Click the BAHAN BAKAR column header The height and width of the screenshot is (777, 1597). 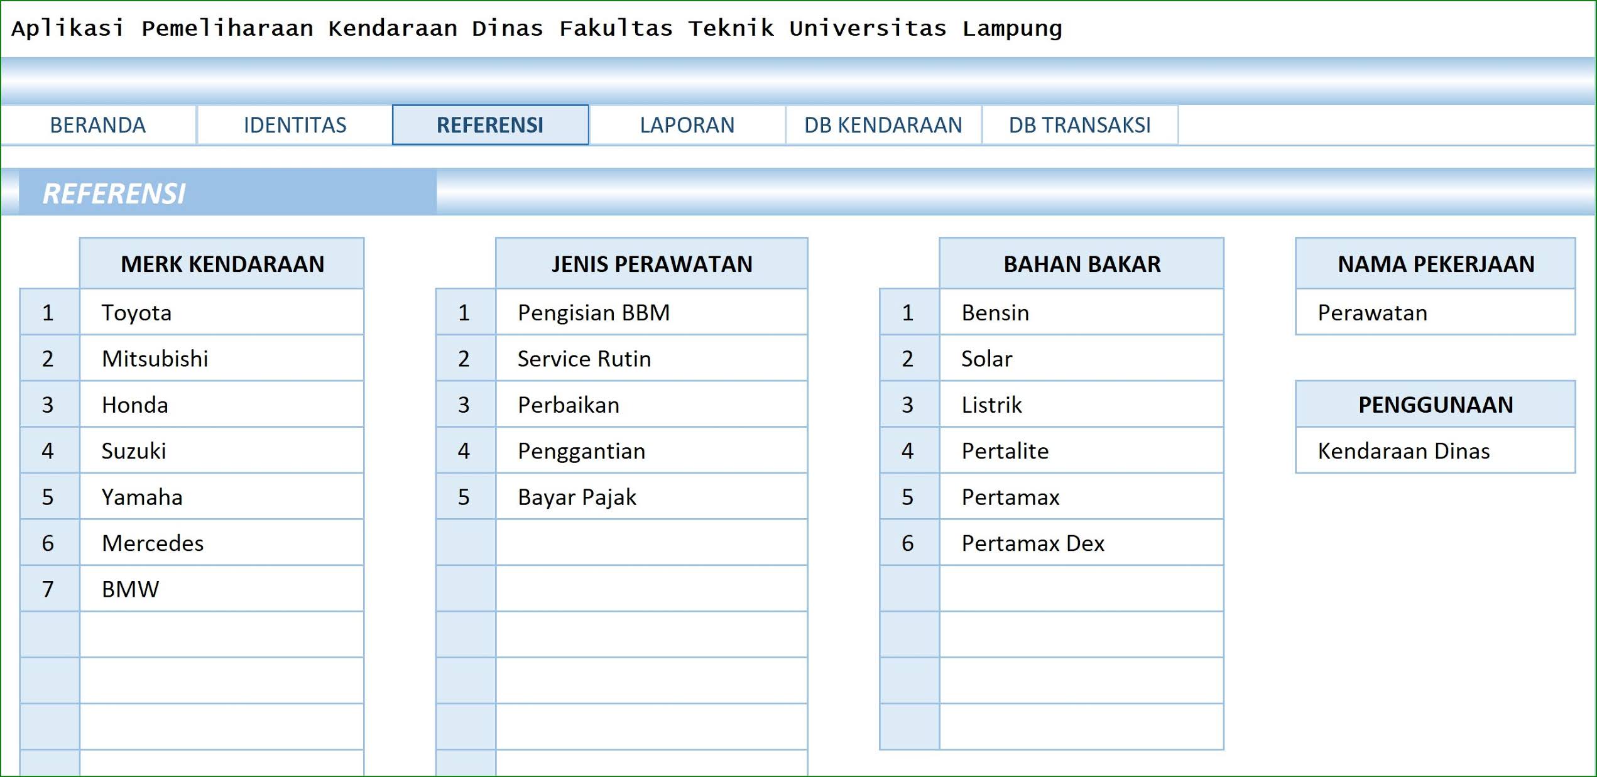pos(1081,264)
